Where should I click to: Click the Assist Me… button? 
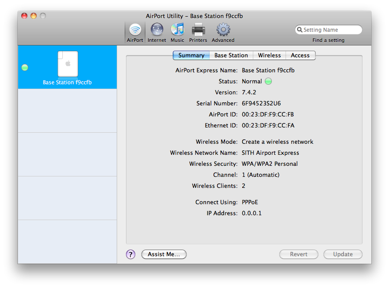coord(164,254)
